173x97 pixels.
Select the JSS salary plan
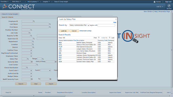[60, 49]
